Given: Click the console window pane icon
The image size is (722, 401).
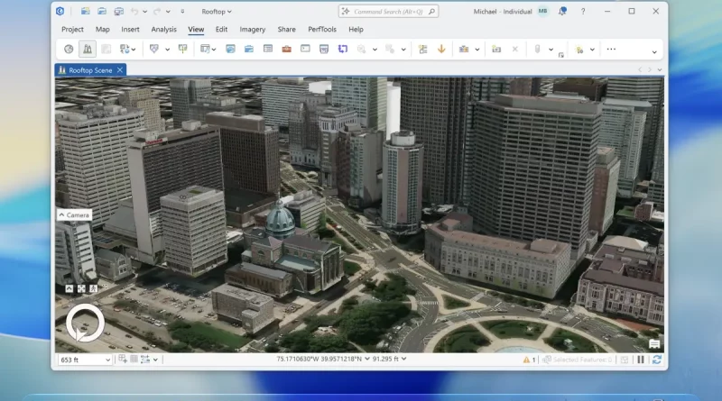Looking at the screenshot, I should tap(305, 49).
